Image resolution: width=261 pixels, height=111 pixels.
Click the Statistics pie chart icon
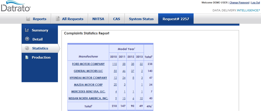pos(27,48)
